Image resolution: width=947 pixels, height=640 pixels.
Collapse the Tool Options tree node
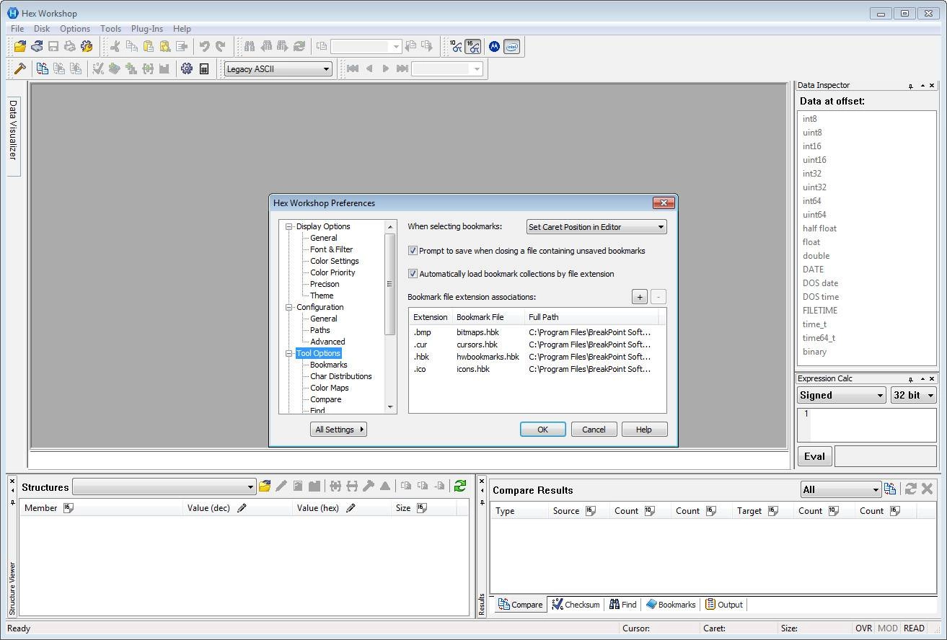[289, 353]
